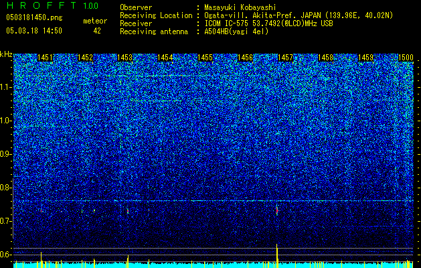Click the 1.0 kHz axis label
The height and width of the screenshot is (268, 421).
6,121
